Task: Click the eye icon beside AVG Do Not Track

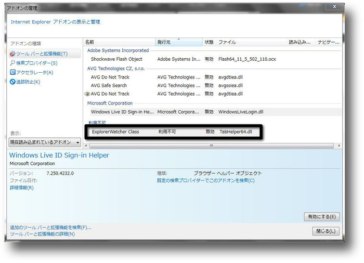Action: click(x=87, y=94)
